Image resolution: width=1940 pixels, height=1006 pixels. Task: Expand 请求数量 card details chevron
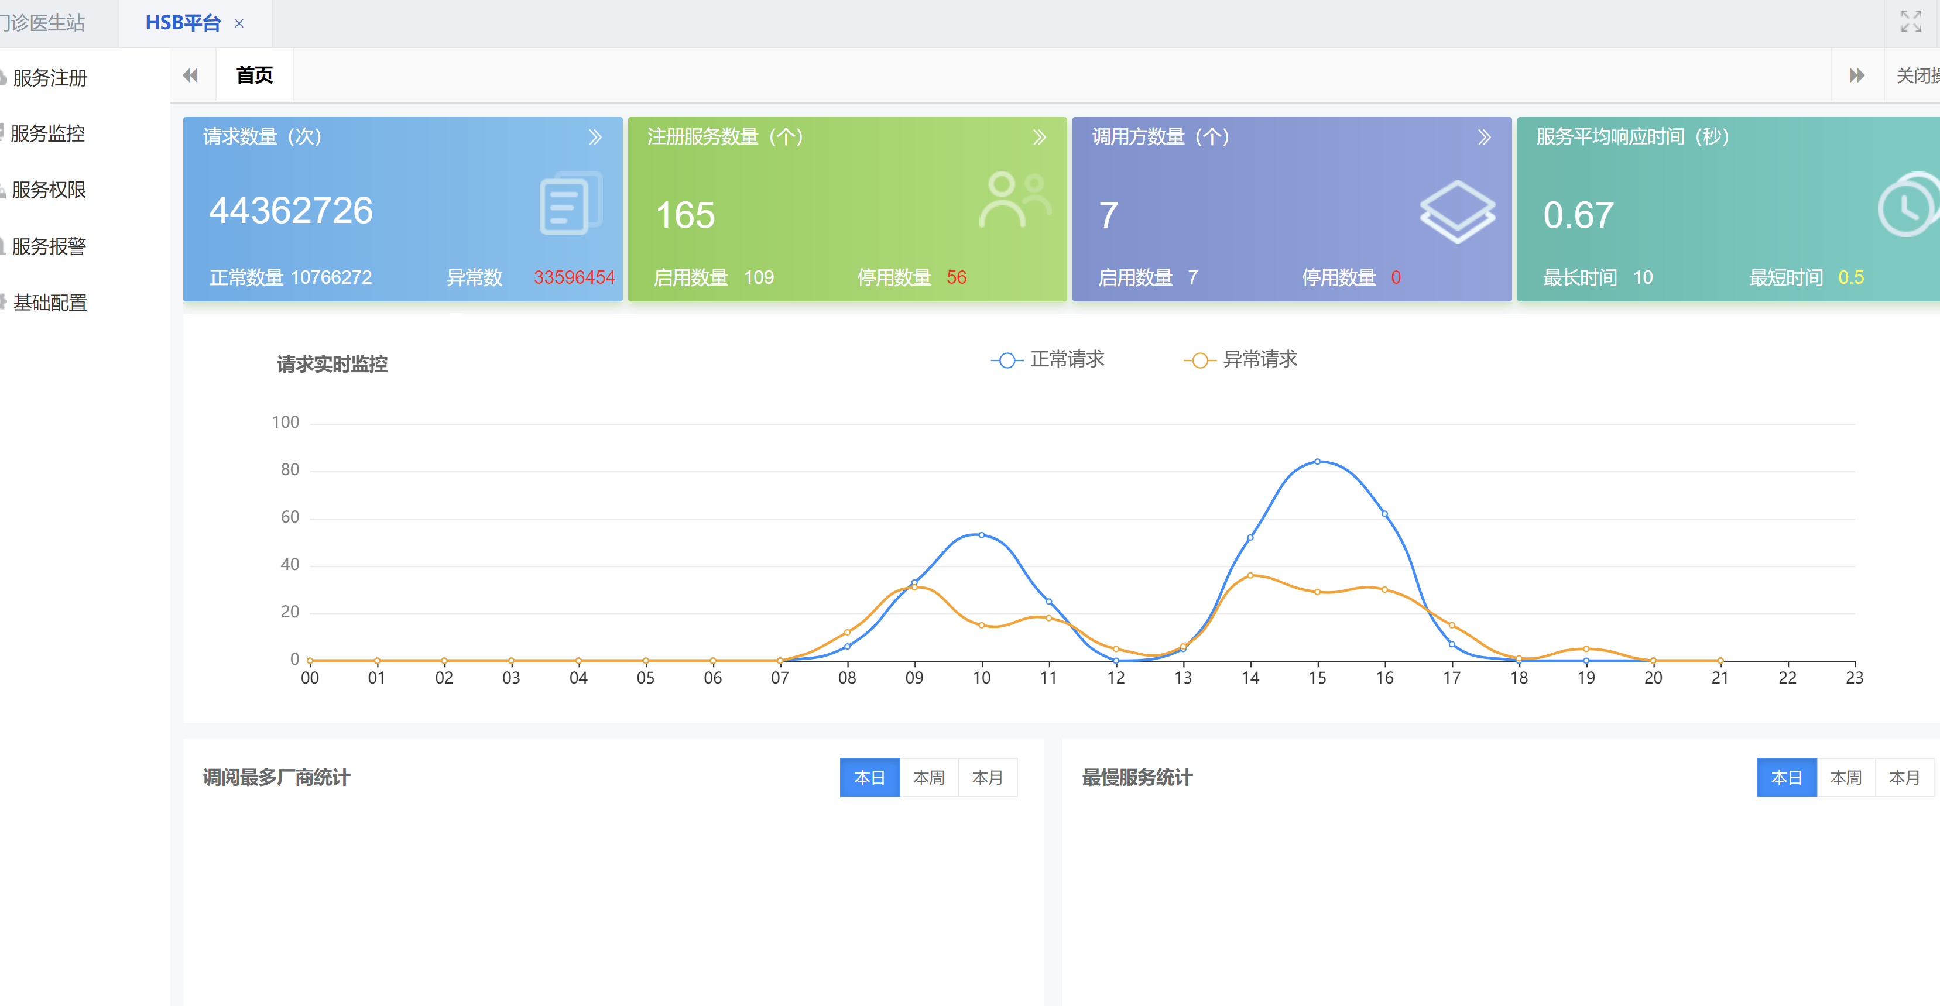point(595,137)
